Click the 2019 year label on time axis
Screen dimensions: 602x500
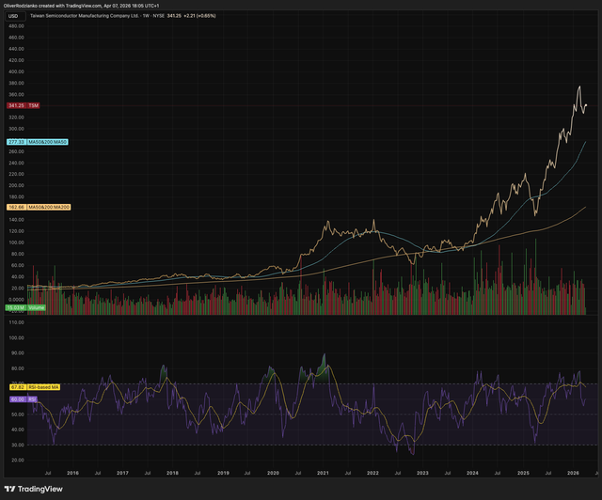point(223,473)
